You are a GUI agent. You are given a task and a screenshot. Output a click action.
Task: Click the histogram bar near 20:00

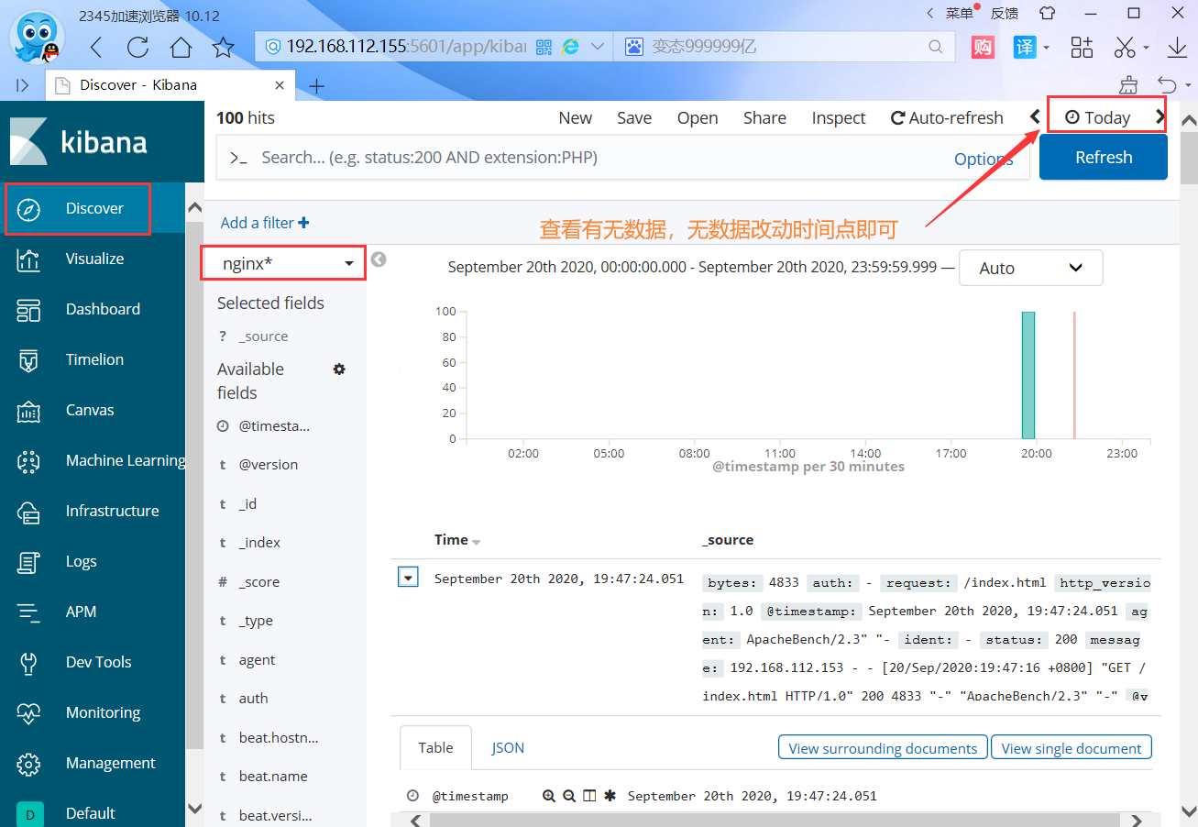coord(1028,375)
